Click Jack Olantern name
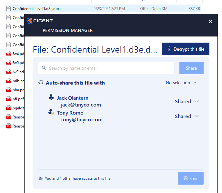 pos(73,98)
